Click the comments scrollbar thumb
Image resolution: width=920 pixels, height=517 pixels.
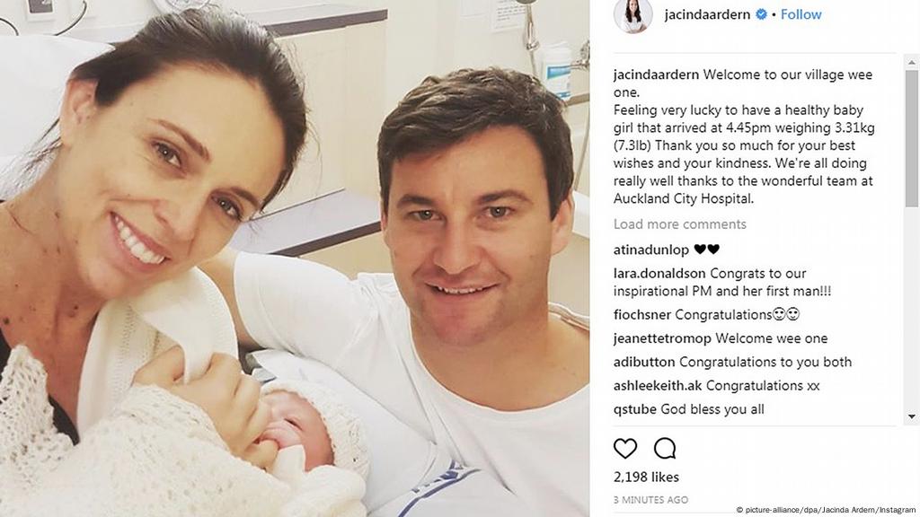pos(912,138)
